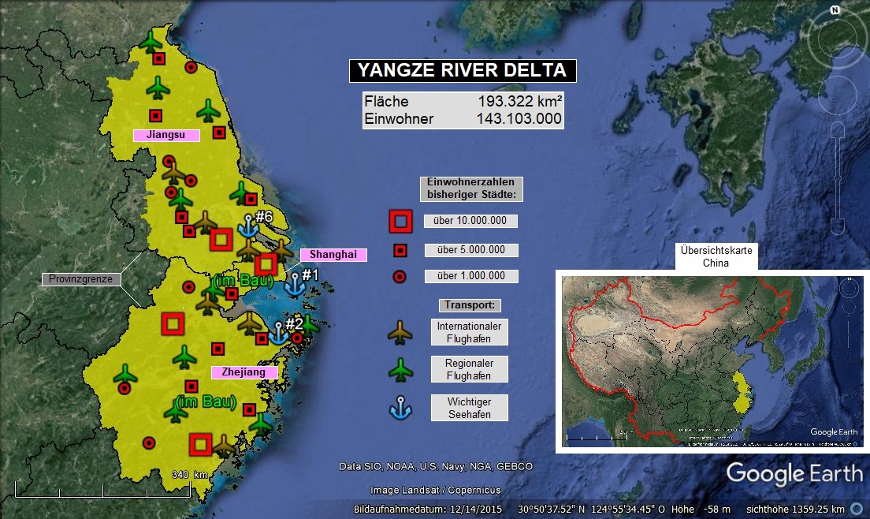
Task: Select the seaport anchor labeled #1
Action: (295, 284)
